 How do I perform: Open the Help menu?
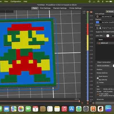click(x=25, y=1)
